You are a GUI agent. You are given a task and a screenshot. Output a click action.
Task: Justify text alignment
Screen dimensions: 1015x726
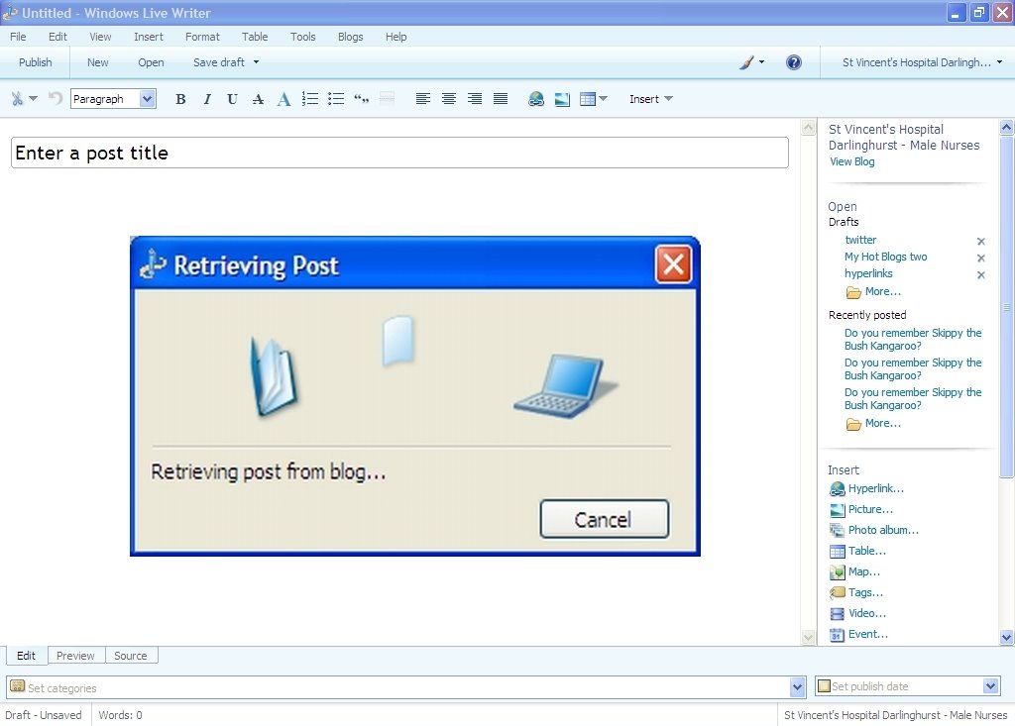pyautogui.click(x=501, y=99)
